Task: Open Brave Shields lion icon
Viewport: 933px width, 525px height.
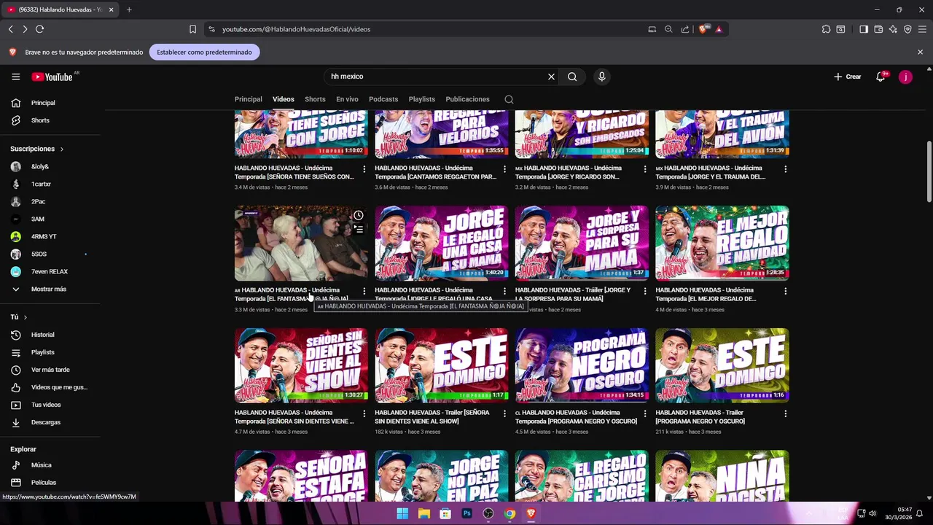Action: pos(703,29)
